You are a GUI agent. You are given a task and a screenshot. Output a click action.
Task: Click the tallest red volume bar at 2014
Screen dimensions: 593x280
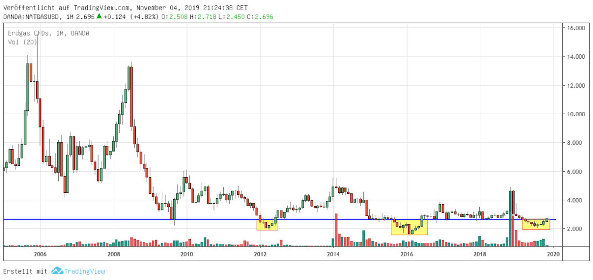[x=336, y=230]
